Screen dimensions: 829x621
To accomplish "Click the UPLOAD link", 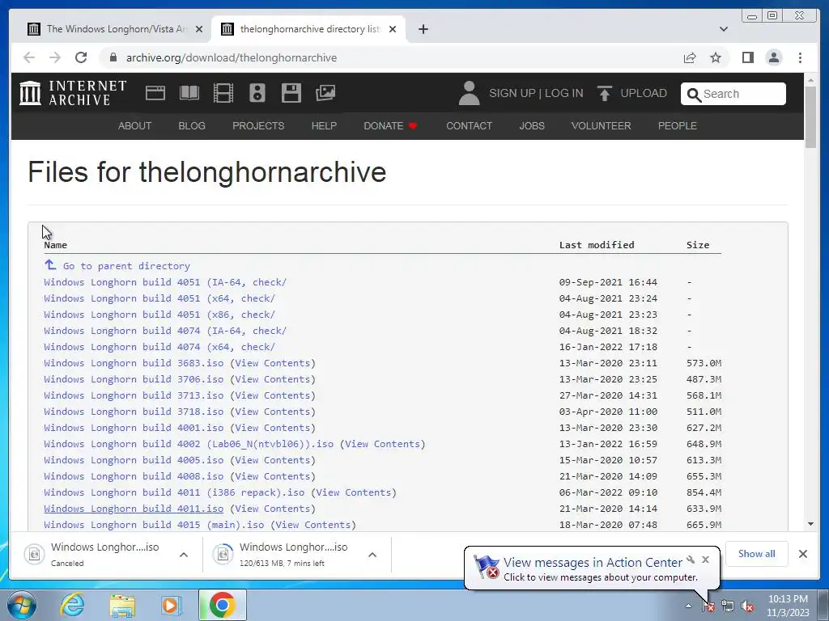I will tap(644, 93).
